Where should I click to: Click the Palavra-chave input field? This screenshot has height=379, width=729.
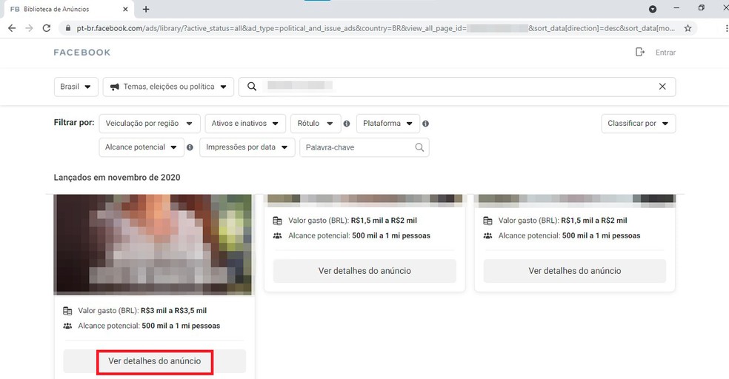(364, 147)
